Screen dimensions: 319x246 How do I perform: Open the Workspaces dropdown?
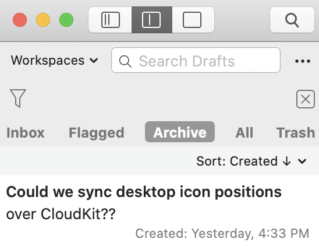pyautogui.click(x=54, y=60)
